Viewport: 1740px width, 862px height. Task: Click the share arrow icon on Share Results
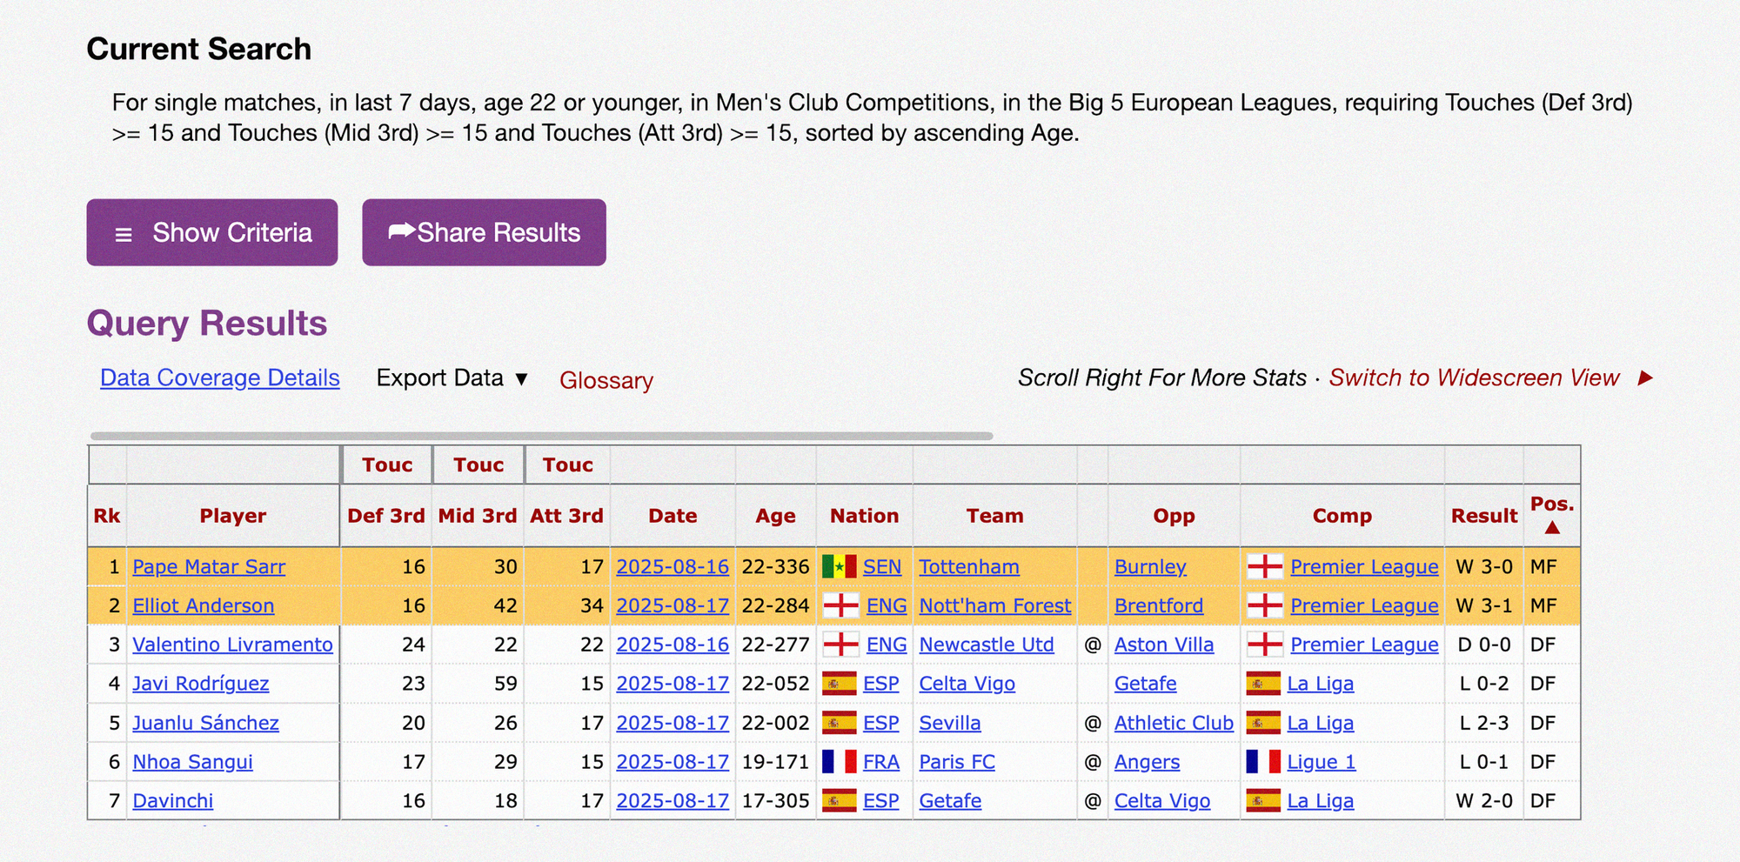point(401,231)
